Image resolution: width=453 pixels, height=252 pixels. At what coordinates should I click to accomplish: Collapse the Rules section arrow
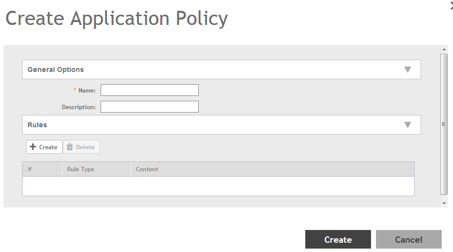407,125
